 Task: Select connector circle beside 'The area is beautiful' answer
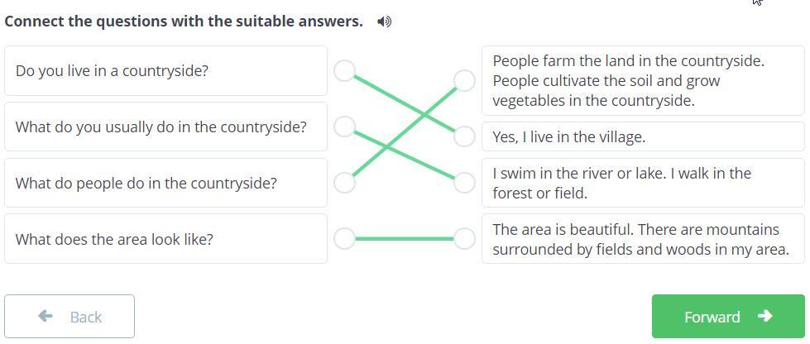click(465, 239)
